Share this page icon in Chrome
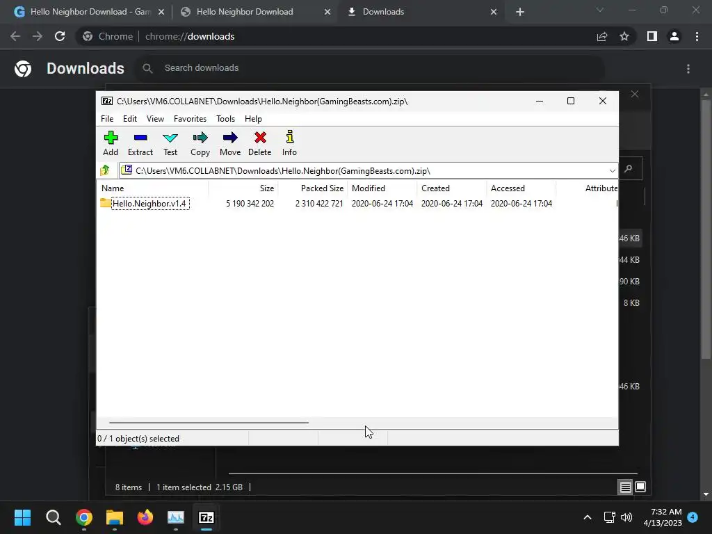Viewport: 712px width, 534px height. [x=602, y=36]
